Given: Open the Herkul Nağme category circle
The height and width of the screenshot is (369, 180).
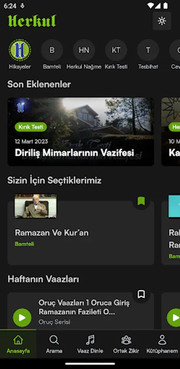Looking at the screenshot, I should click(84, 50).
